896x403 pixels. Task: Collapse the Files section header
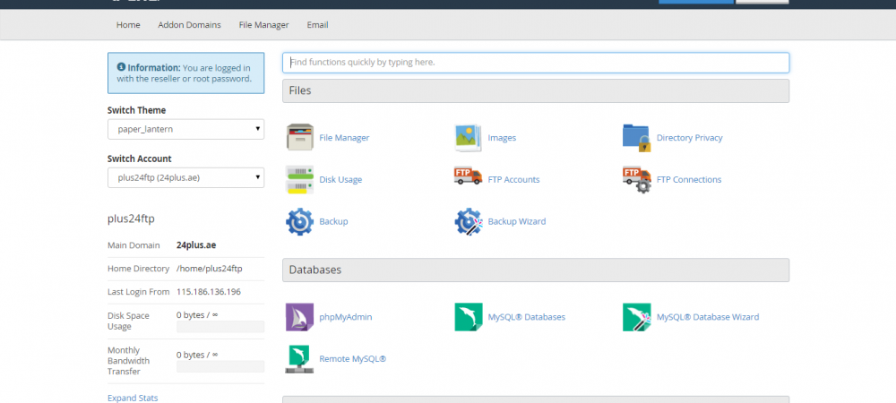point(535,90)
